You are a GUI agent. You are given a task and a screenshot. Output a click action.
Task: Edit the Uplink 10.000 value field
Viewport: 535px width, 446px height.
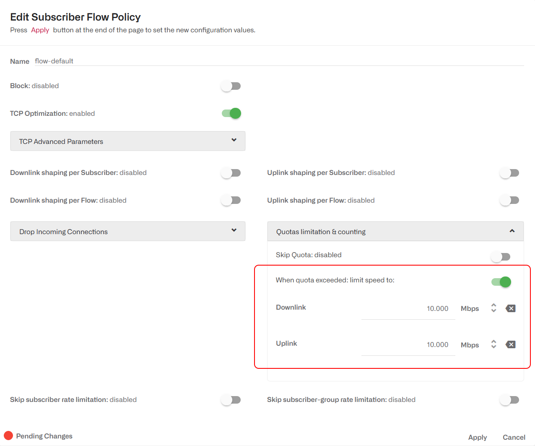tap(408, 345)
